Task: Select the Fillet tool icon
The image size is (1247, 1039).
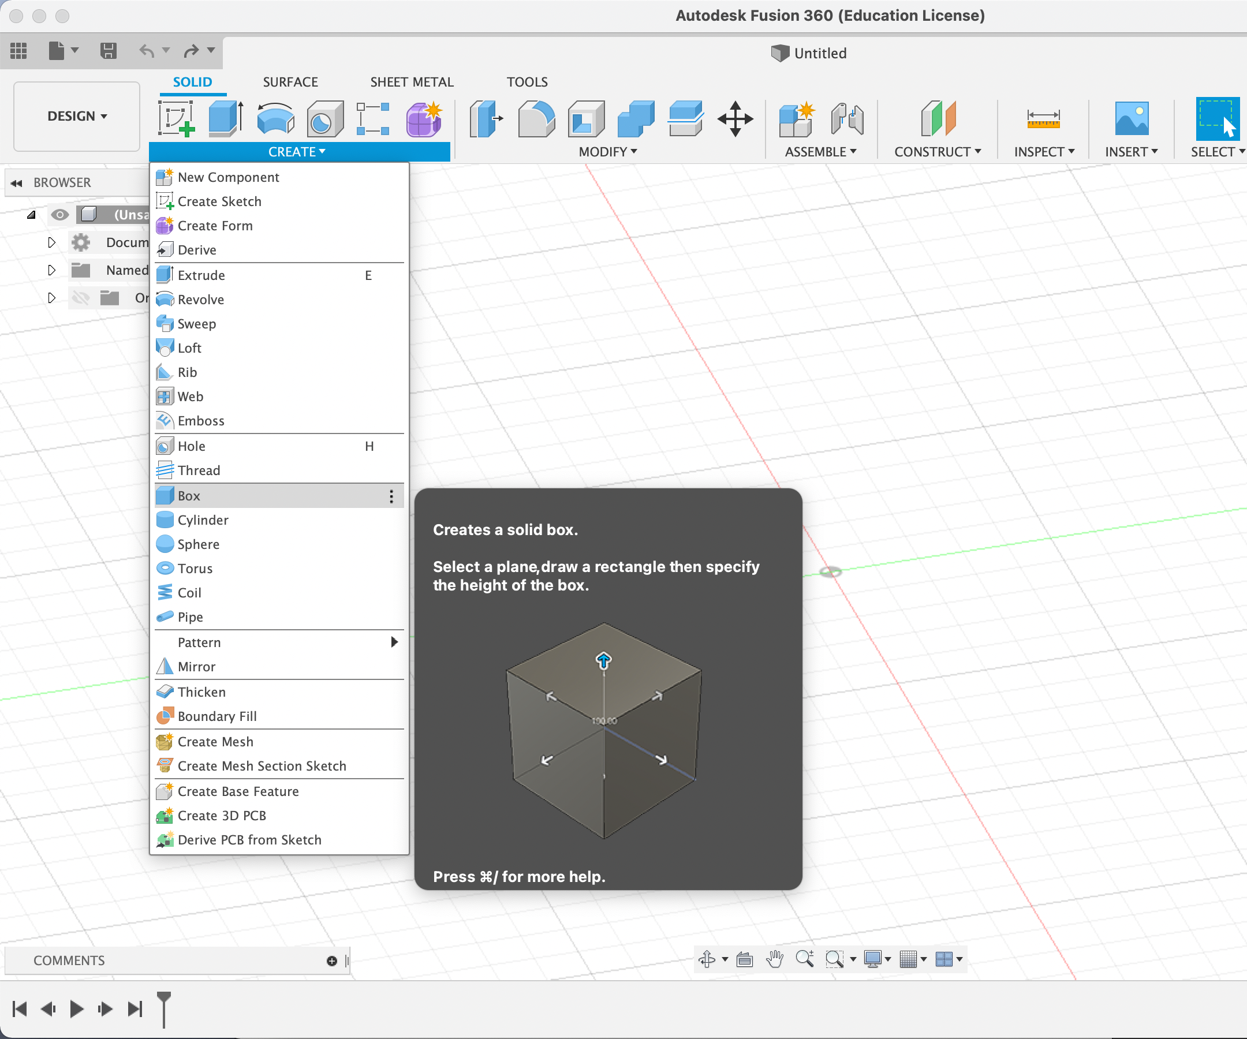Action: [536, 119]
